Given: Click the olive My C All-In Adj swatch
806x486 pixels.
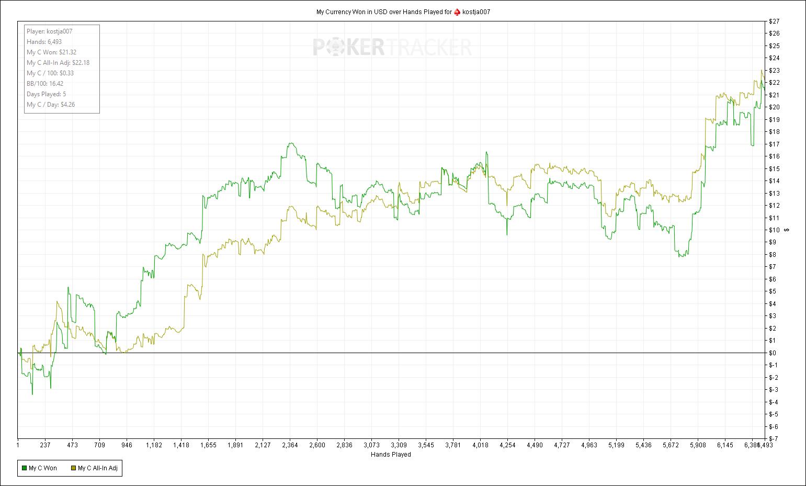Looking at the screenshot, I should (73, 468).
